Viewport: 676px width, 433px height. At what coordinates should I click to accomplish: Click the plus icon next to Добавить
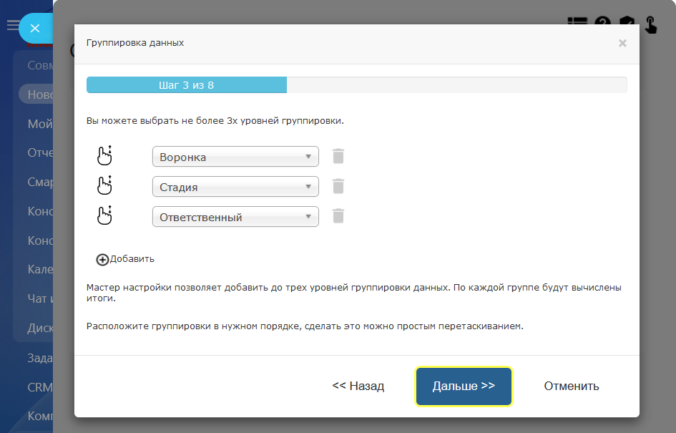click(102, 259)
